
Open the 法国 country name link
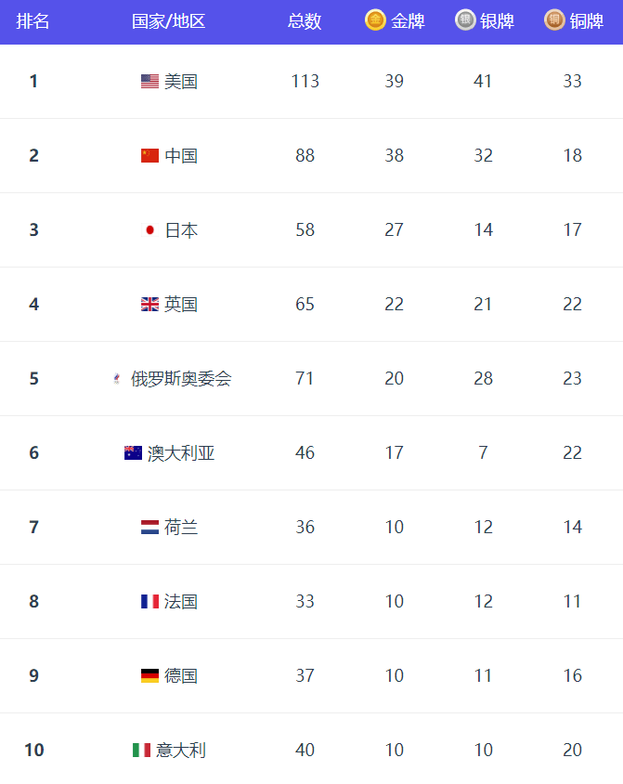coord(181,602)
